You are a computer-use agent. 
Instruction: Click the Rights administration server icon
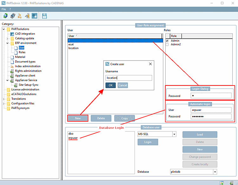(12, 71)
